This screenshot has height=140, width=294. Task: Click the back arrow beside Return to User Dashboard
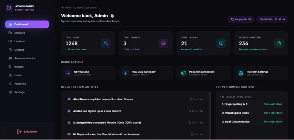[62, 8]
